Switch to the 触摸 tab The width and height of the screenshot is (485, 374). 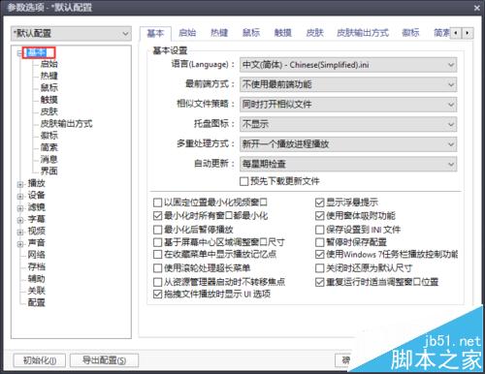pyautogui.click(x=283, y=33)
